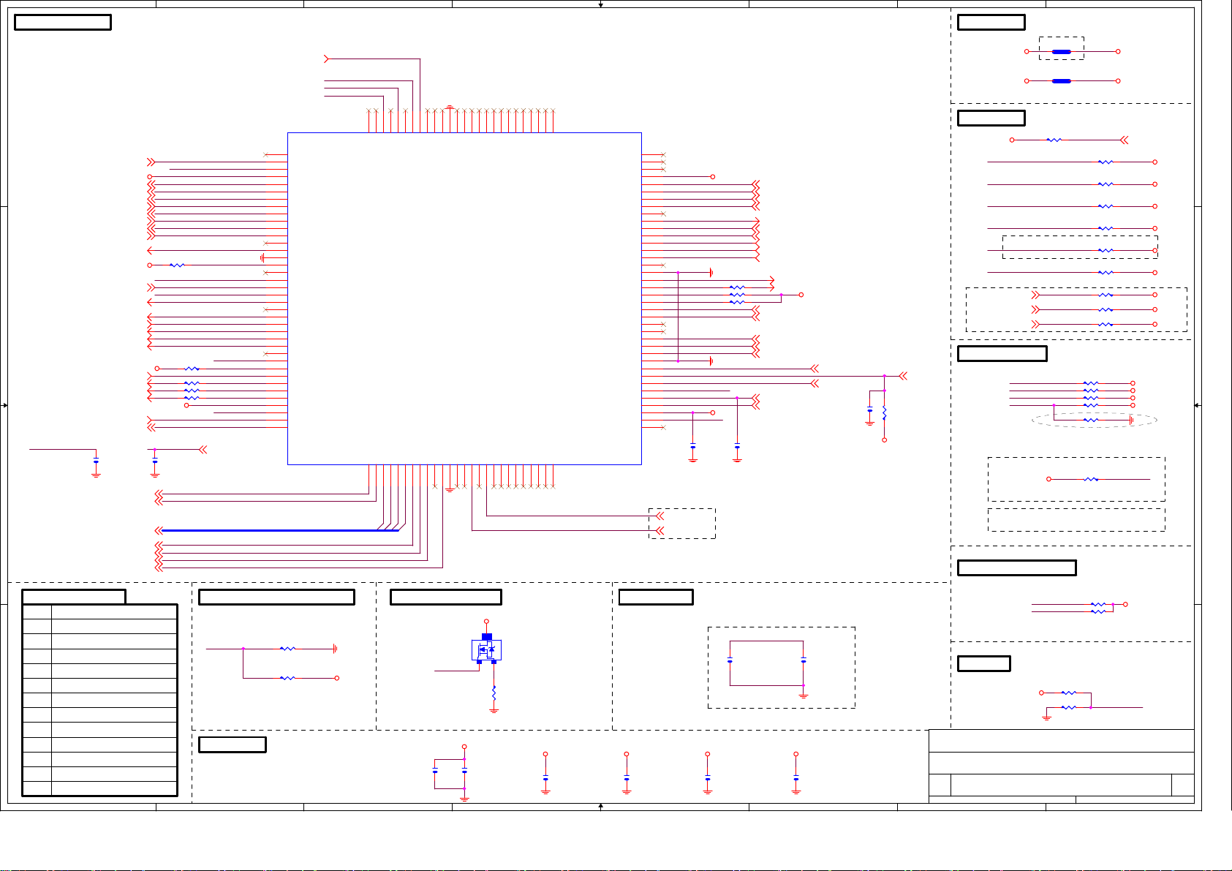
Task: Click the empty table at bottom left
Action: [99, 700]
